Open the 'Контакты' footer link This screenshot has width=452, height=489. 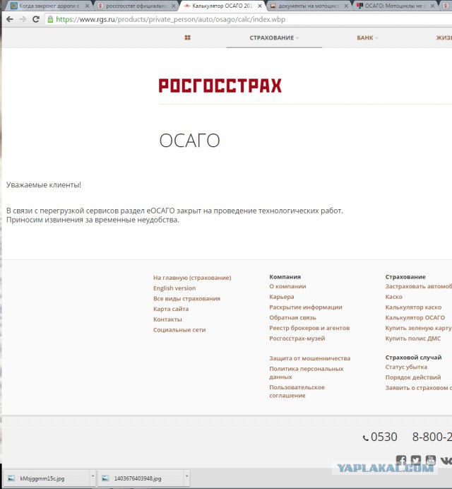pos(167,319)
